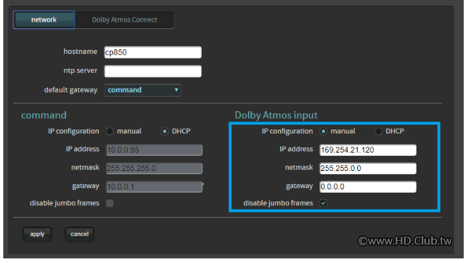Switch to the network tab
Image resolution: width=467 pixels, height=263 pixels.
pyautogui.click(x=44, y=20)
